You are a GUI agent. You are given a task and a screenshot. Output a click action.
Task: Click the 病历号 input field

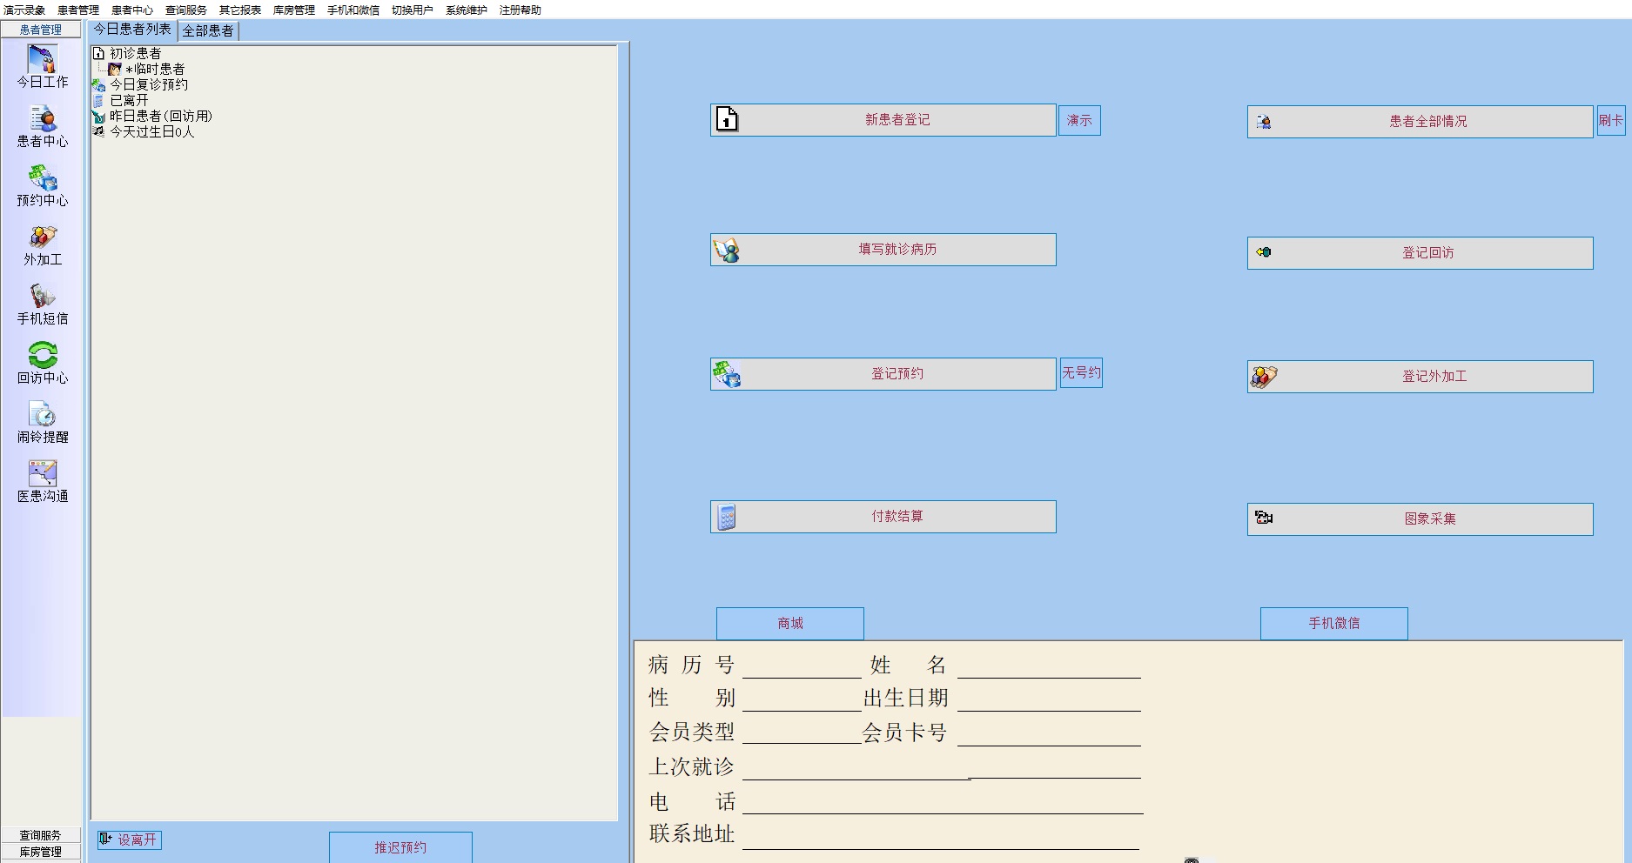801,666
